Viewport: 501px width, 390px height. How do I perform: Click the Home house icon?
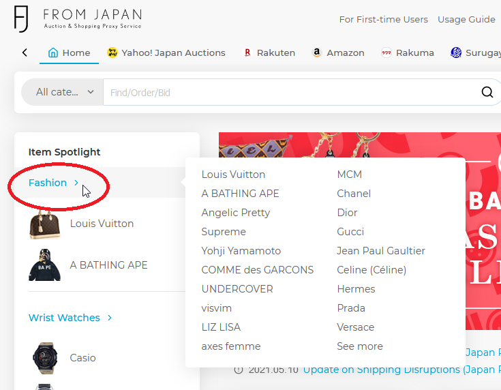pyautogui.click(x=53, y=52)
